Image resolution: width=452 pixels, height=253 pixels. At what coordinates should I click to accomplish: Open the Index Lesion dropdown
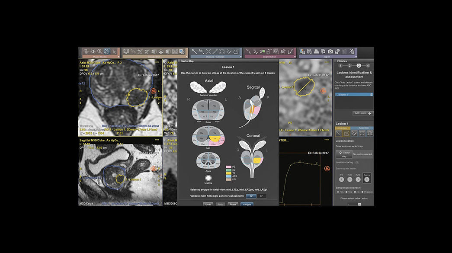353,204
